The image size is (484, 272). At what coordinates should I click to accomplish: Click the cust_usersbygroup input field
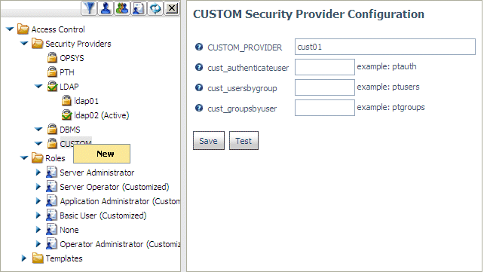point(325,87)
